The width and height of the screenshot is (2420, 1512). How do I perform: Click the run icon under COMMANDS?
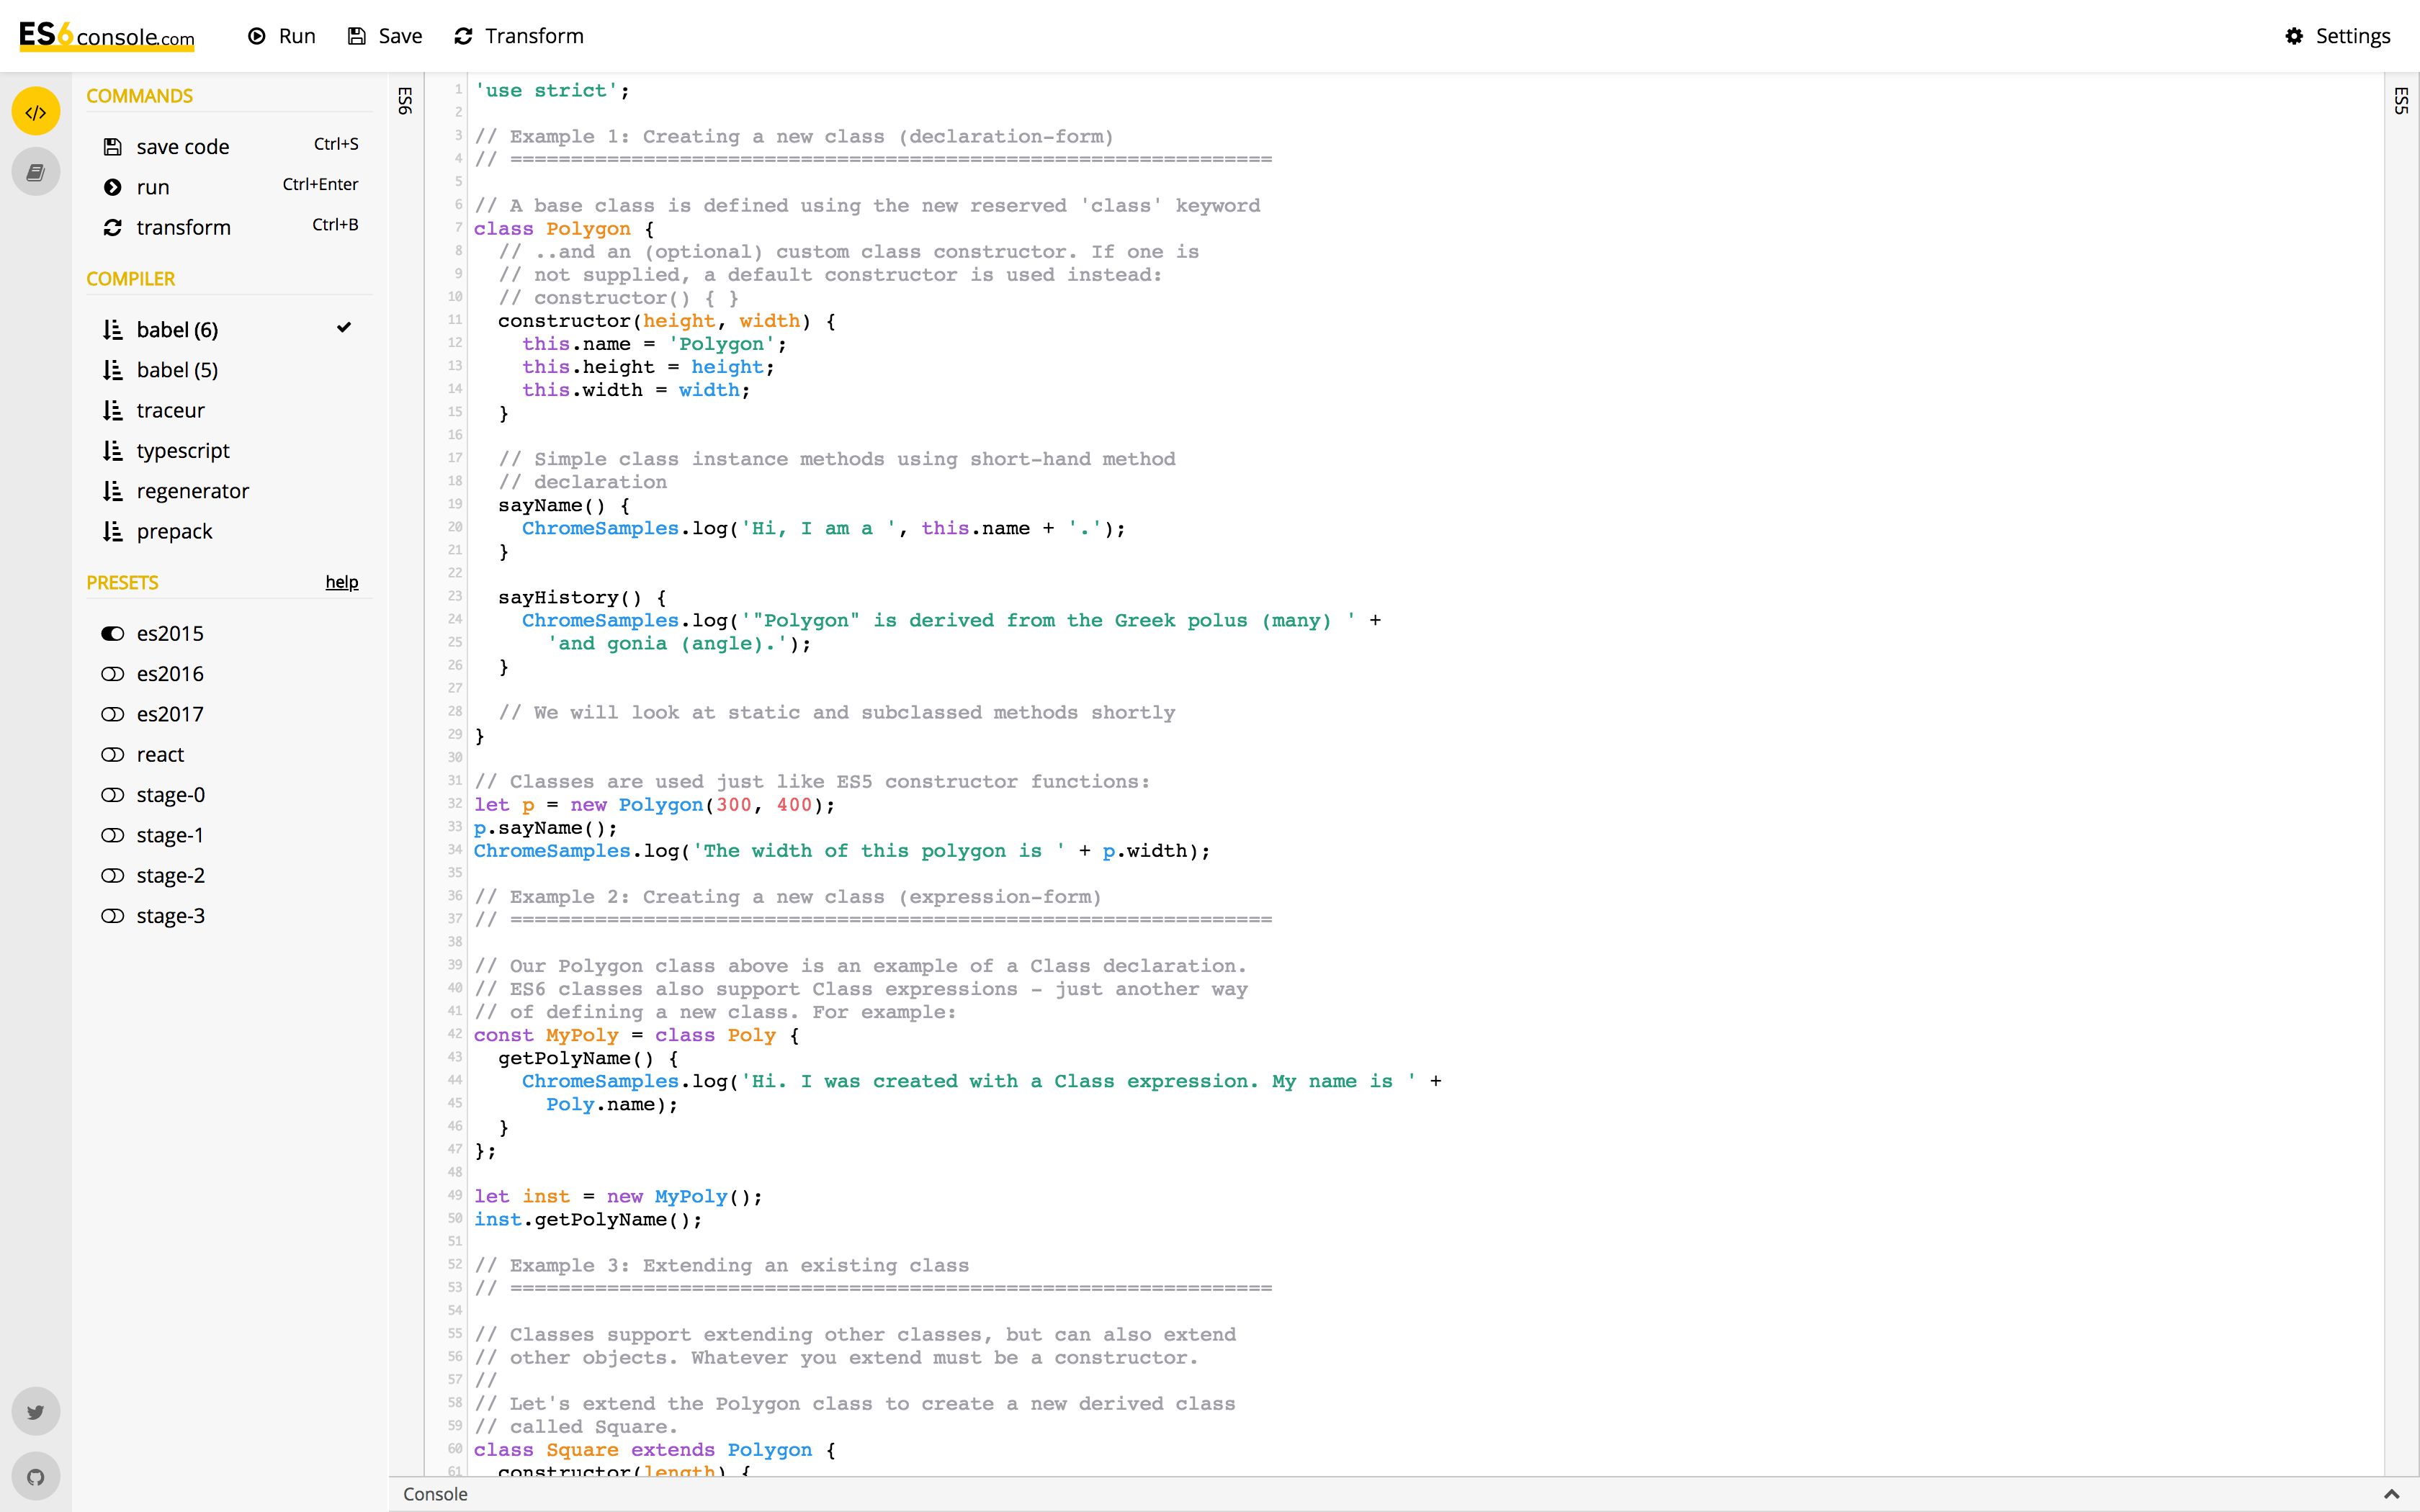[112, 187]
